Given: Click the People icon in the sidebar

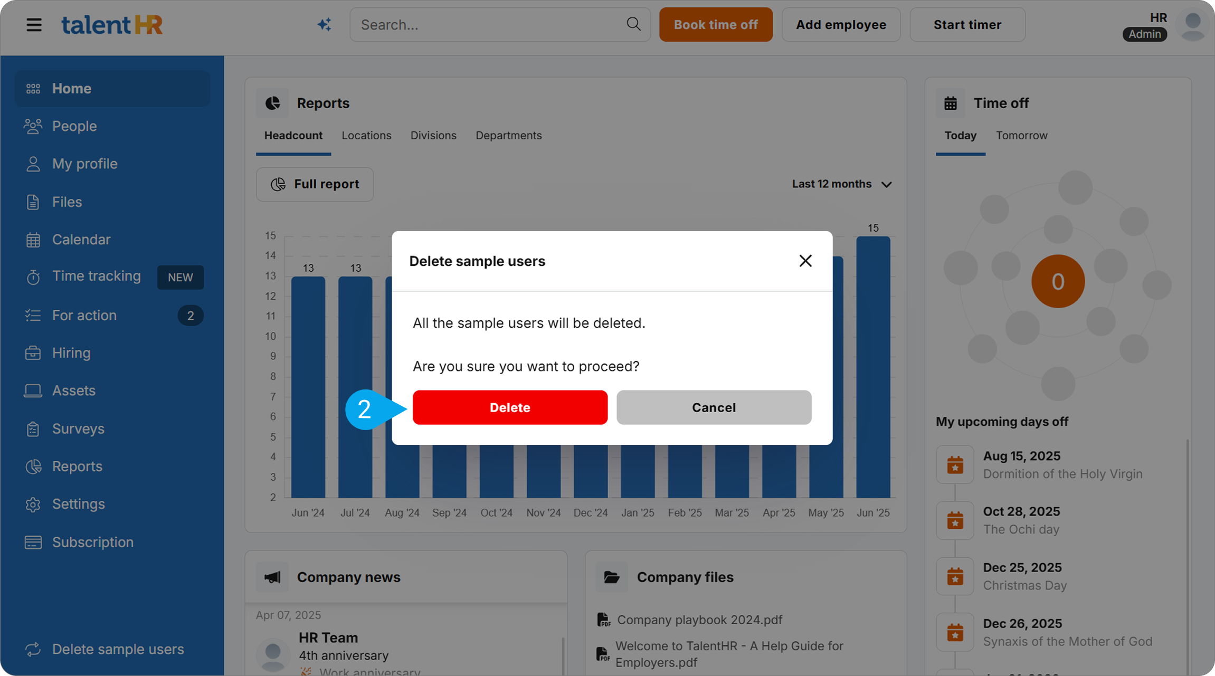Looking at the screenshot, I should tap(33, 126).
